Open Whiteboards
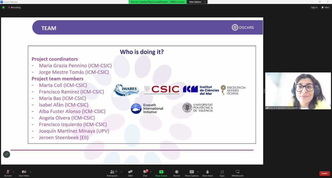The height and width of the screenshot is (178, 332). 237,173
